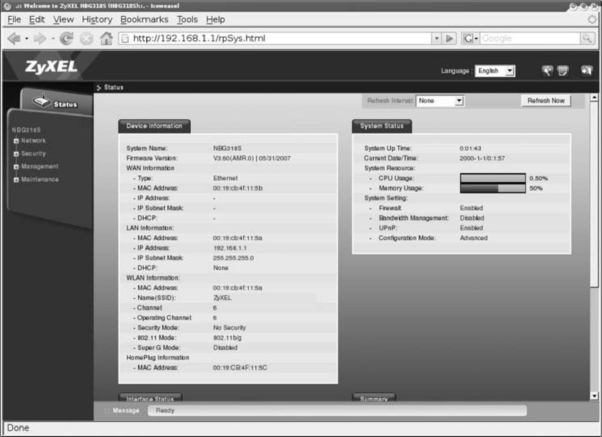The height and width of the screenshot is (437, 602).
Task: Click the Configuration Mode value Advanced
Action: pos(474,238)
